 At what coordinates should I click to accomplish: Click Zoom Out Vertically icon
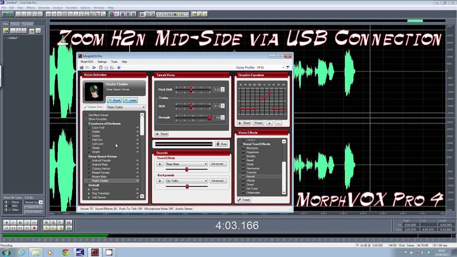69,228
